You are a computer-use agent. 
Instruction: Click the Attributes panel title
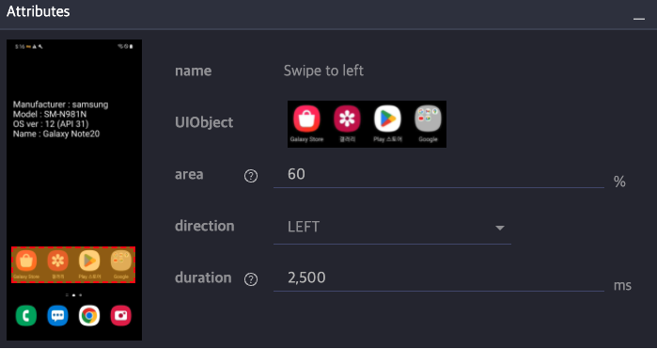coord(39,11)
